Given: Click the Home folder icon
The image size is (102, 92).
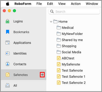Looking at the screenshot, I should coord(55,21).
